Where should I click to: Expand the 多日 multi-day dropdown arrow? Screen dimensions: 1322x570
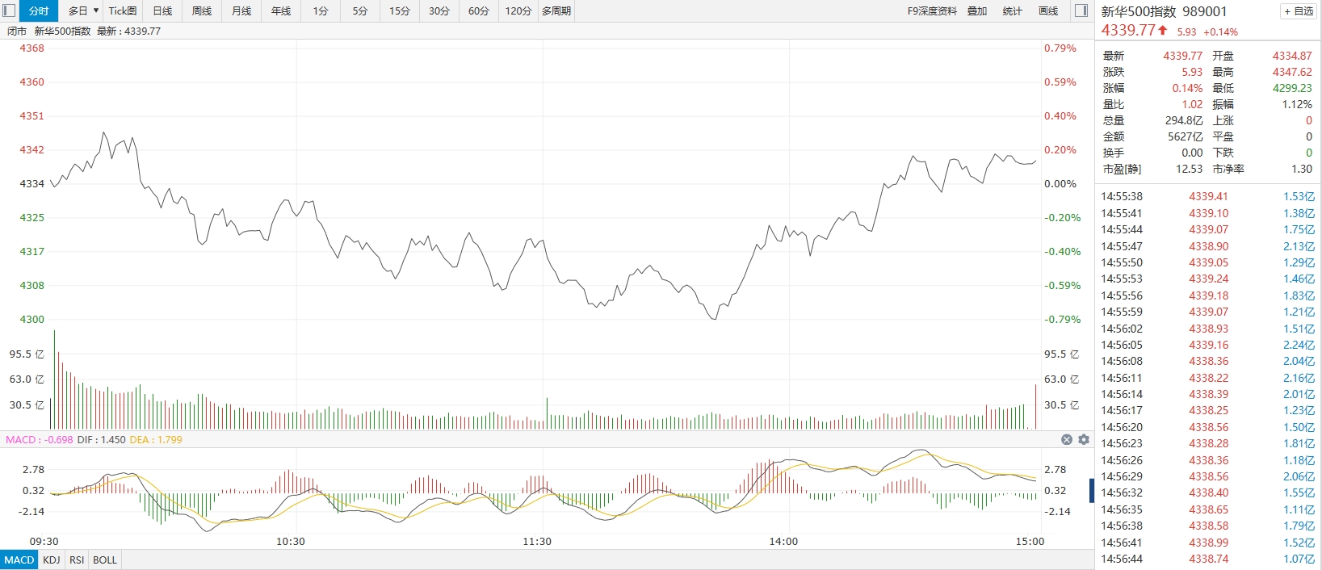tap(96, 10)
